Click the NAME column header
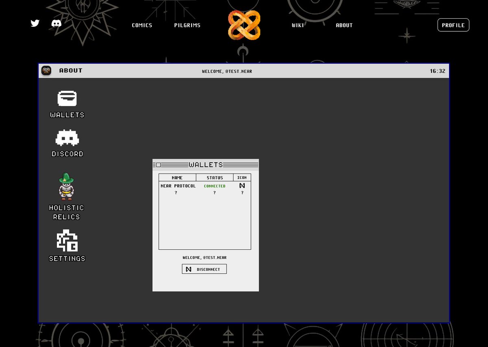Image resolution: width=488 pixels, height=347 pixels. click(177, 177)
